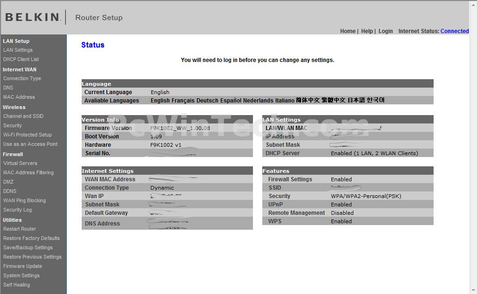Open Wi-Fi Protected Setup page
This screenshot has width=477, height=294.
point(28,135)
